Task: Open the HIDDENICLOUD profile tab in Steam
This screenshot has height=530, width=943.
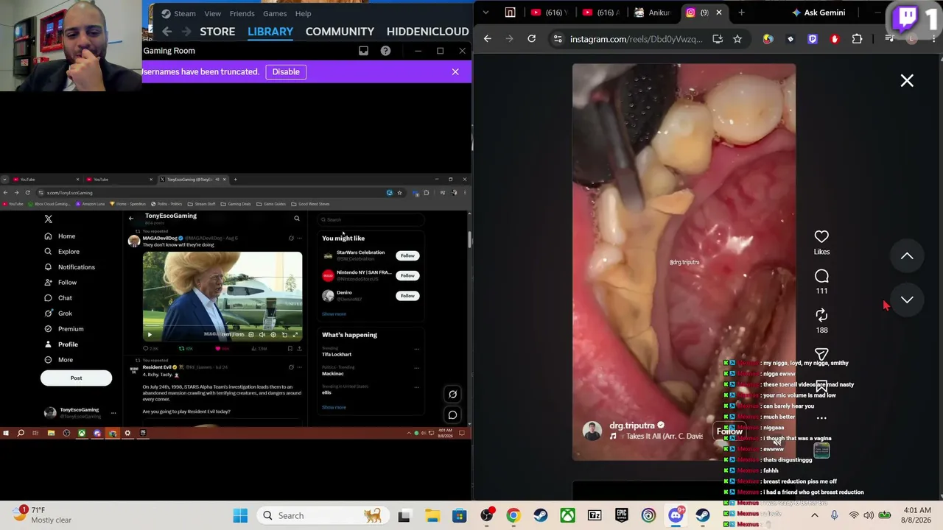Action: [x=427, y=32]
